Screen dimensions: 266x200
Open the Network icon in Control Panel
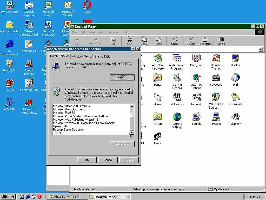(x=196, y=99)
